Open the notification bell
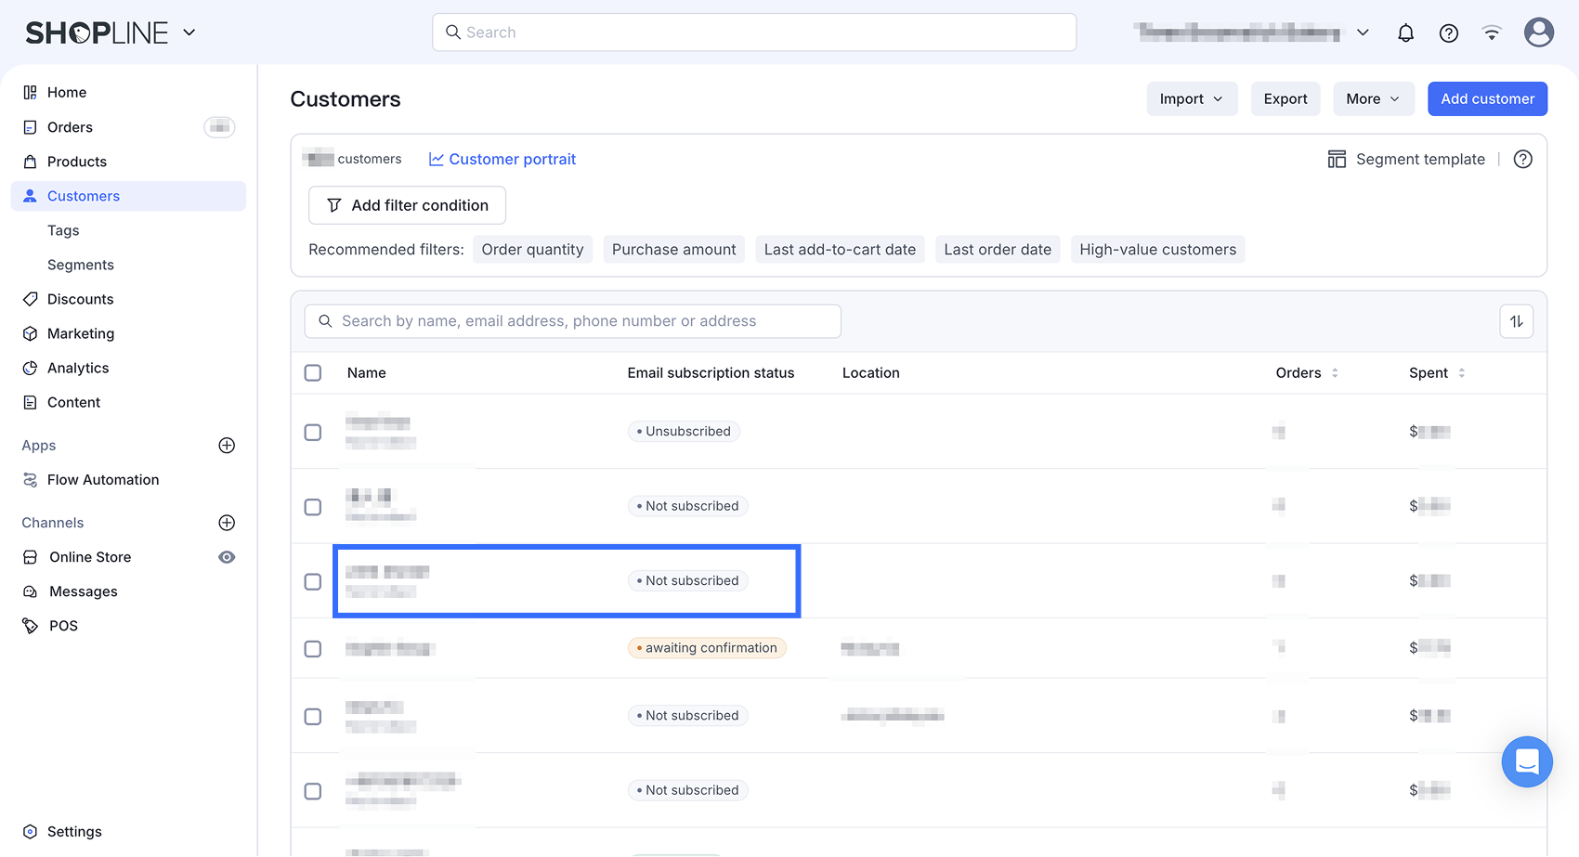The image size is (1579, 857). pyautogui.click(x=1405, y=32)
